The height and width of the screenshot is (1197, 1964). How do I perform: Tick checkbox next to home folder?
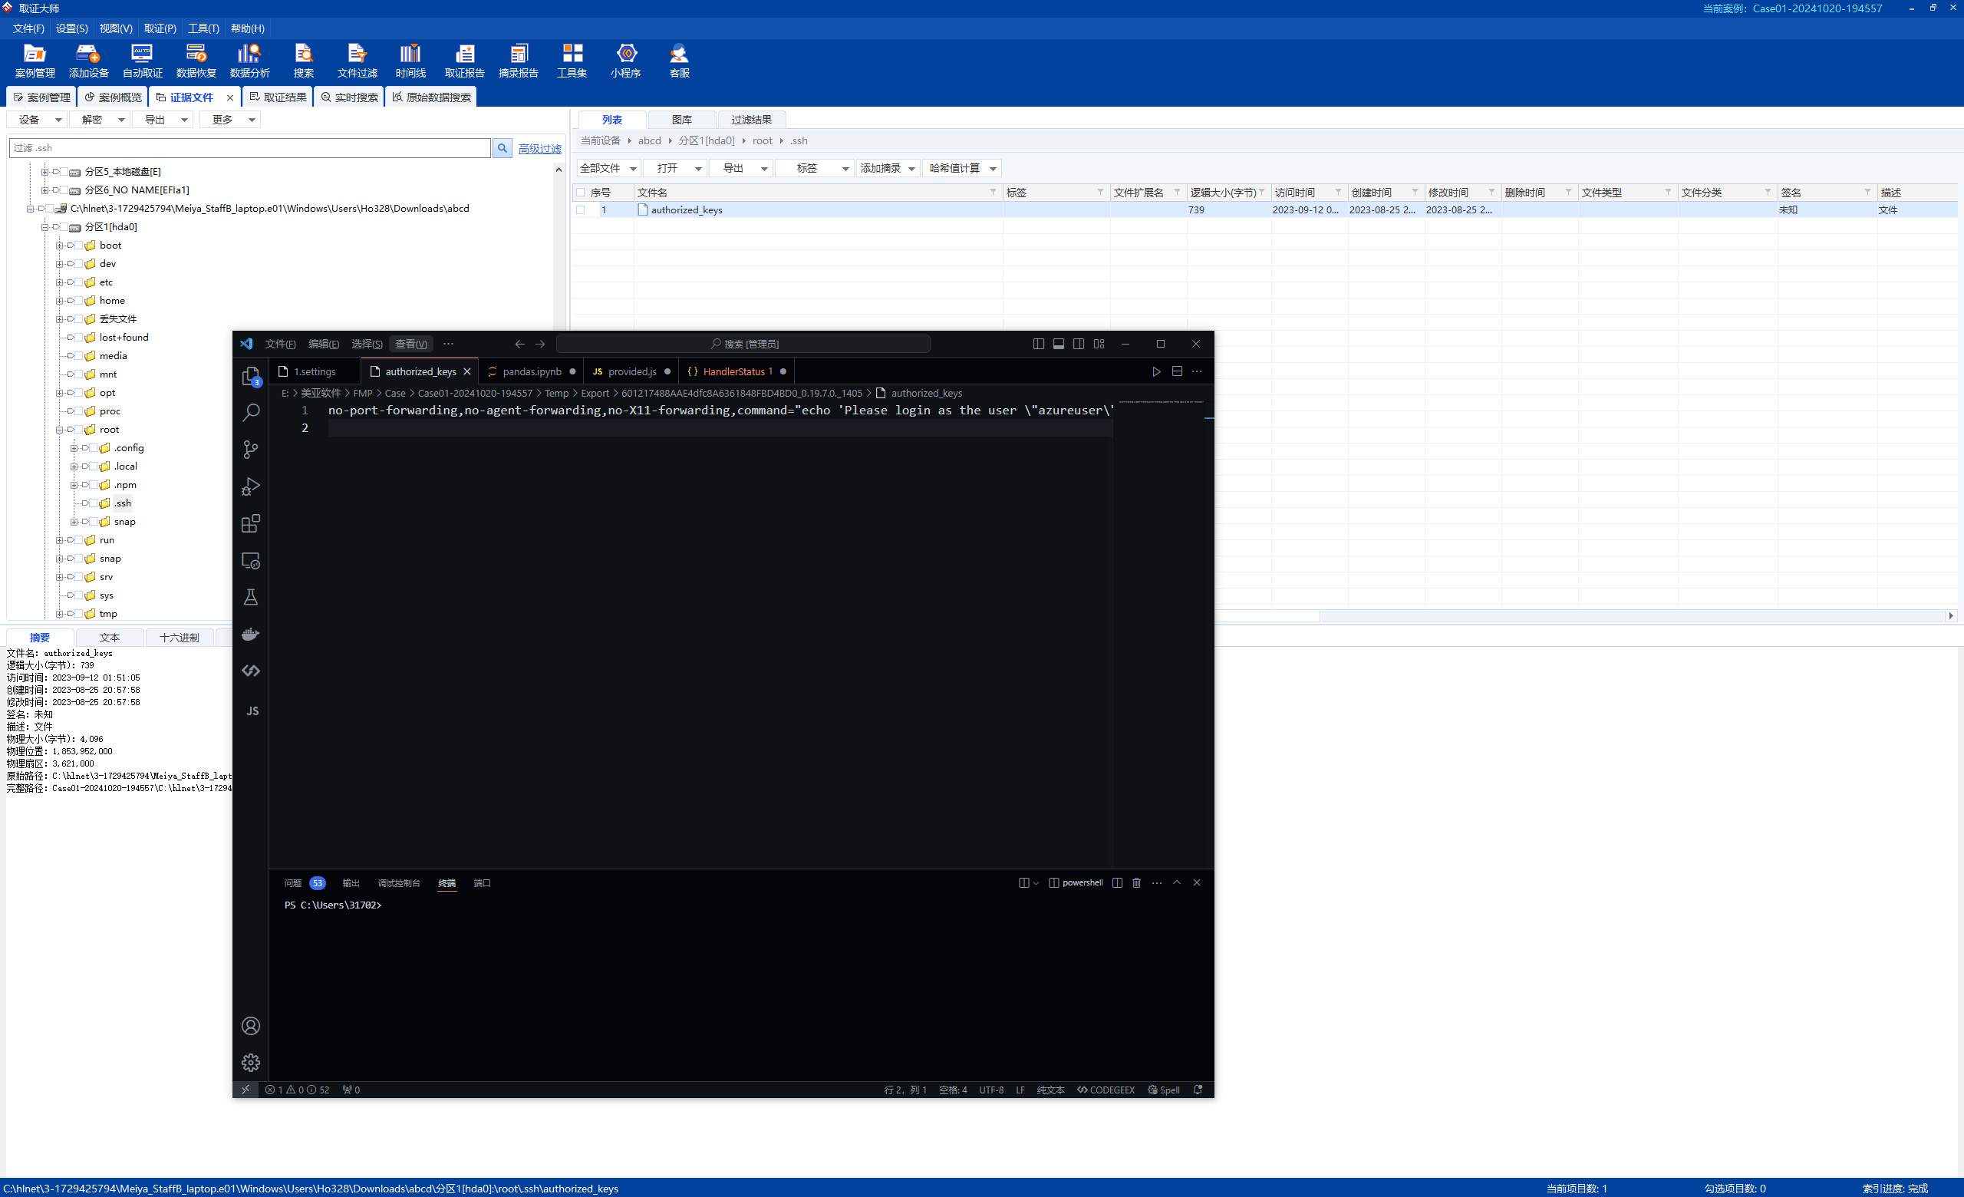[78, 301]
